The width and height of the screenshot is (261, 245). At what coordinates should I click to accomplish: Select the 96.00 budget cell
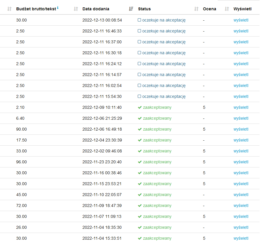tap(22, 162)
